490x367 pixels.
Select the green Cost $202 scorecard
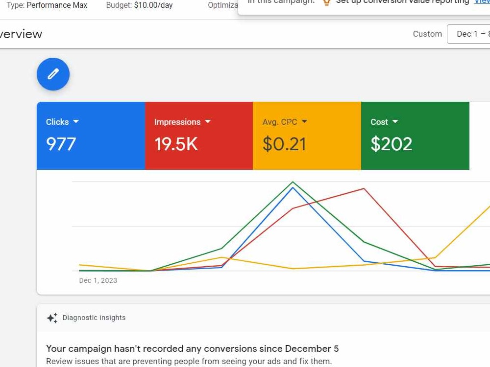tap(416, 136)
